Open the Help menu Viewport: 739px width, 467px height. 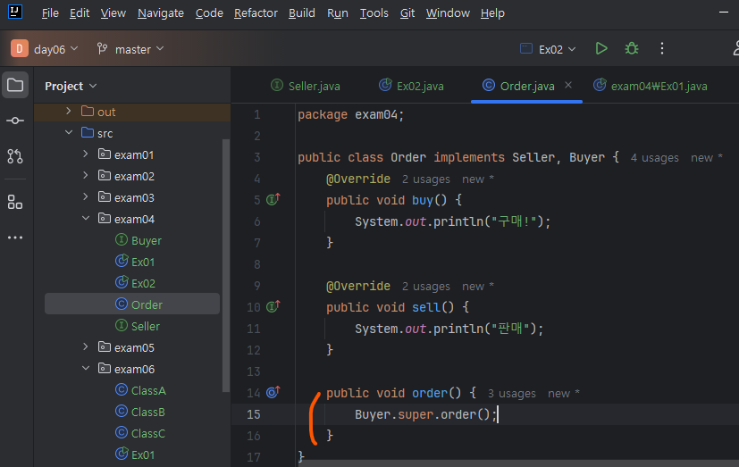click(x=492, y=13)
